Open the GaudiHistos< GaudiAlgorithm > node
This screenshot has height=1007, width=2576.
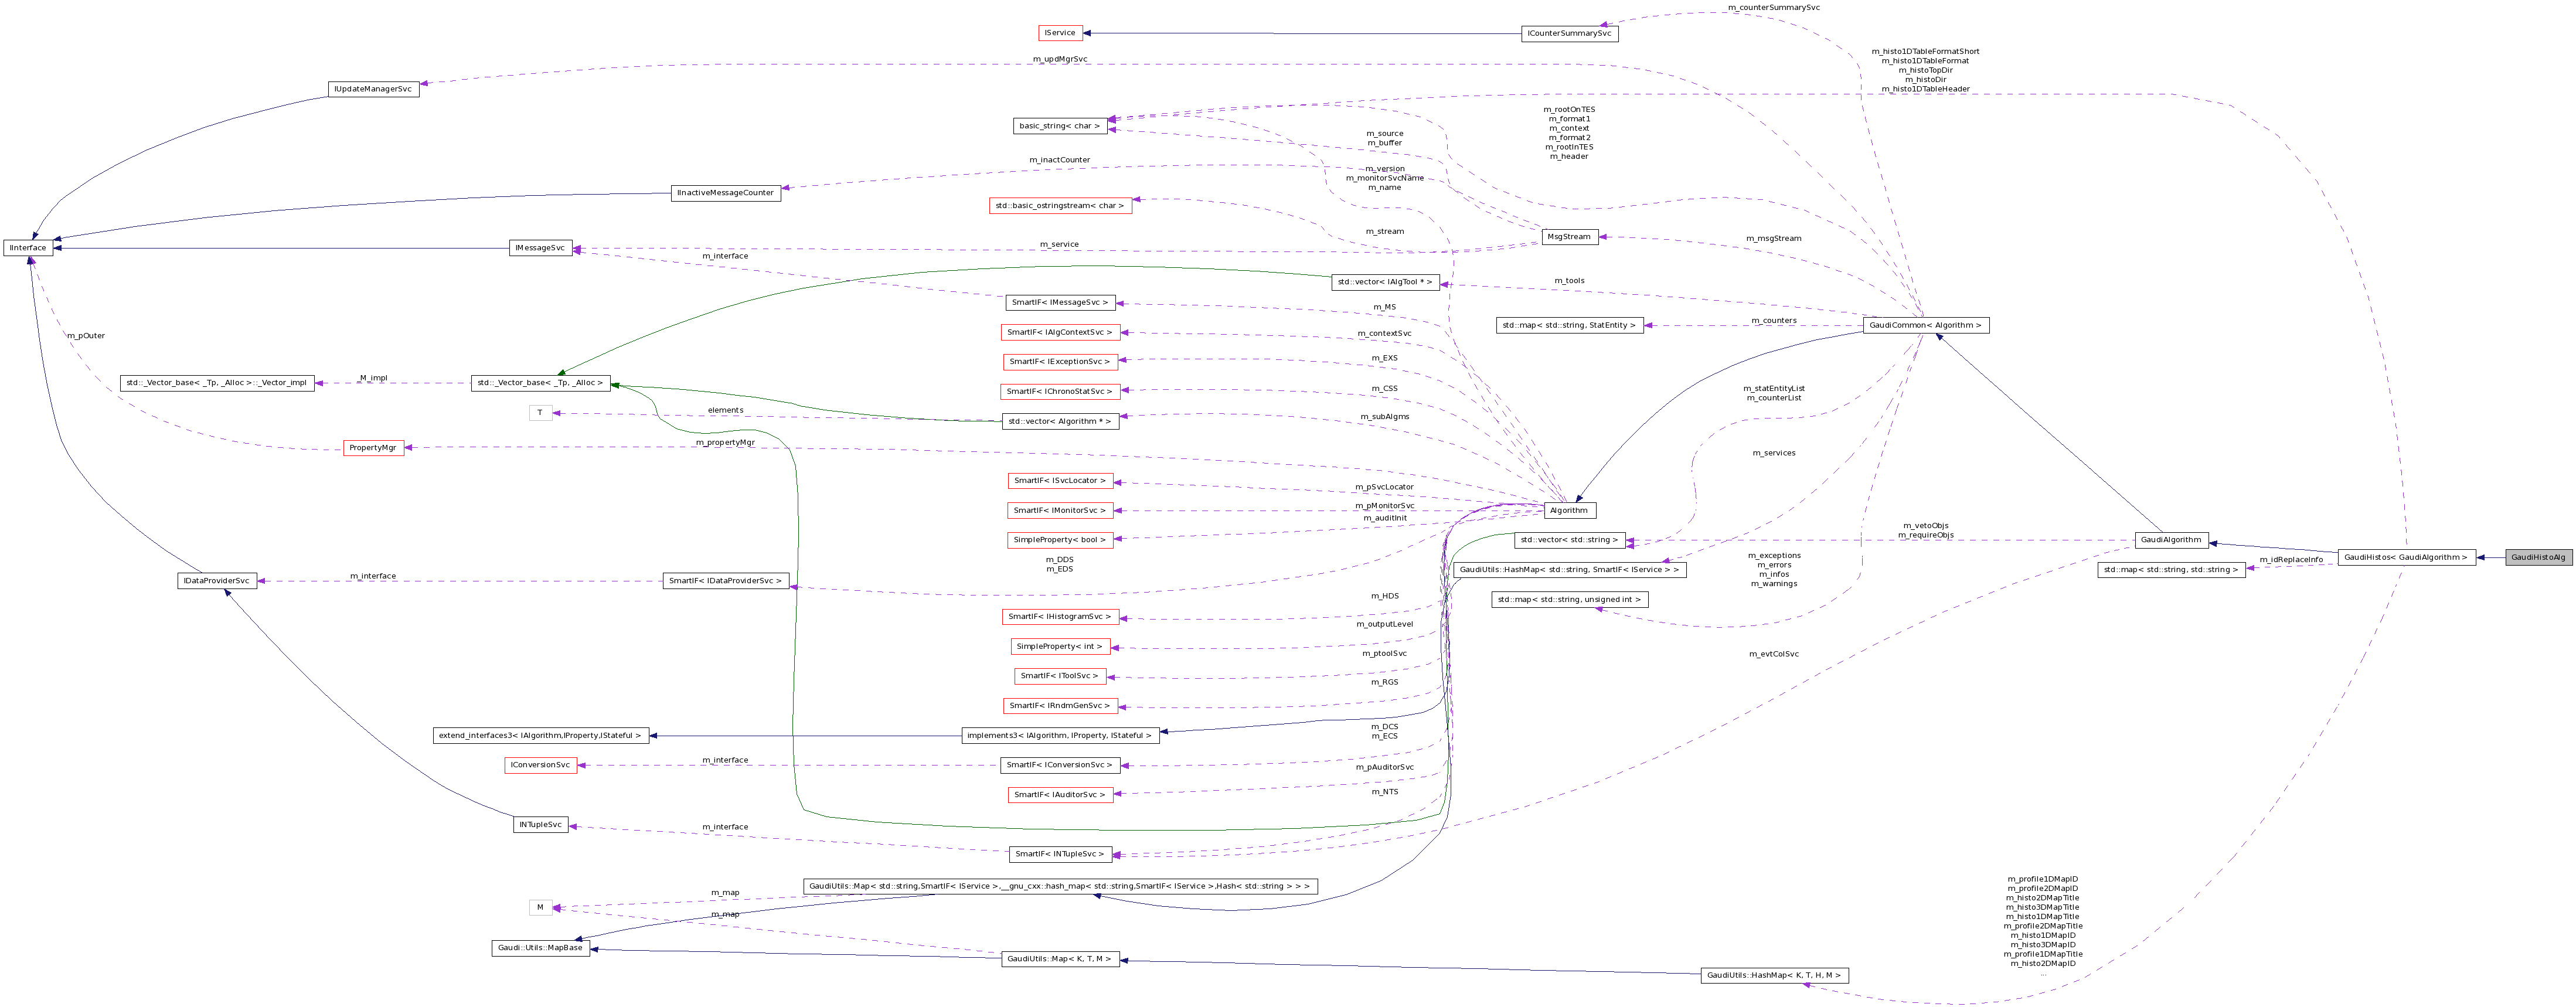(x=2410, y=557)
